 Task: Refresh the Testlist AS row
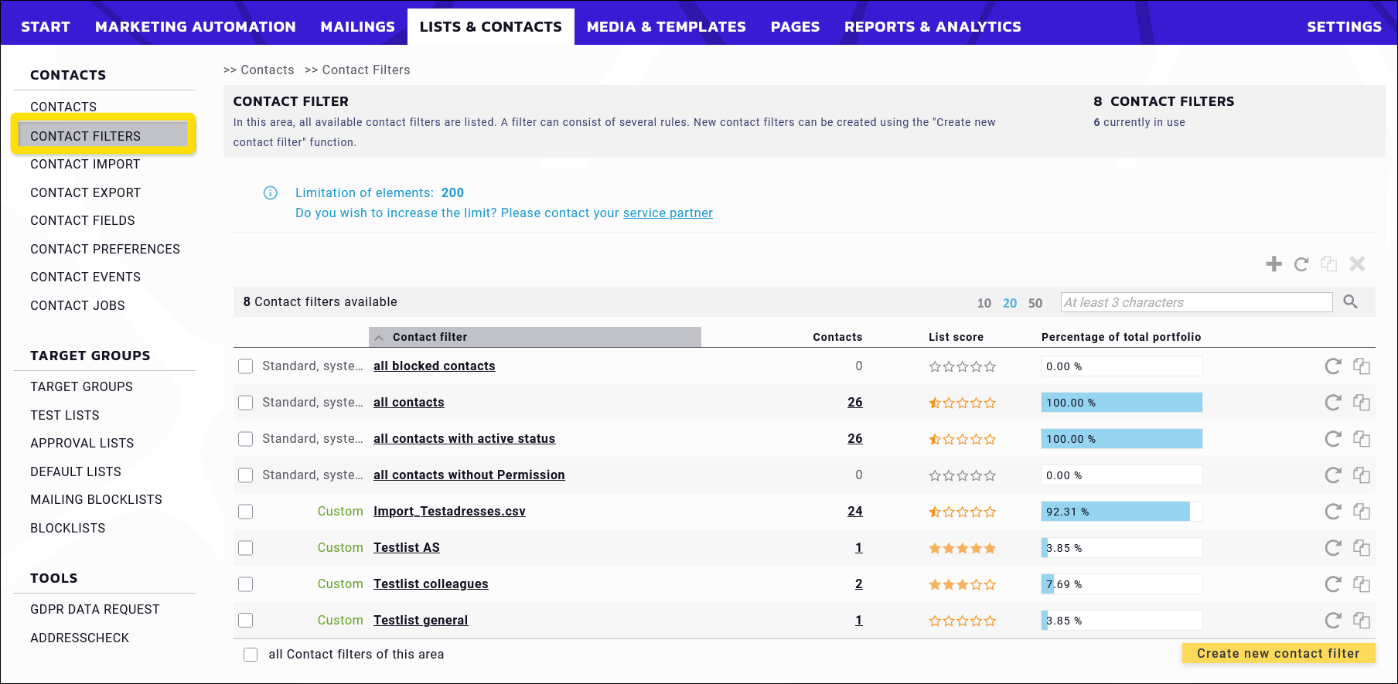tap(1332, 548)
